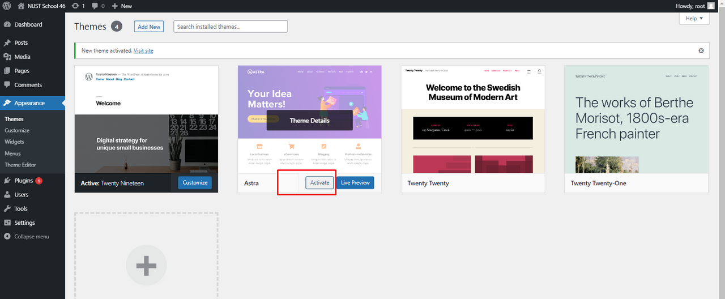Click the Tools wrench icon

tap(7, 208)
